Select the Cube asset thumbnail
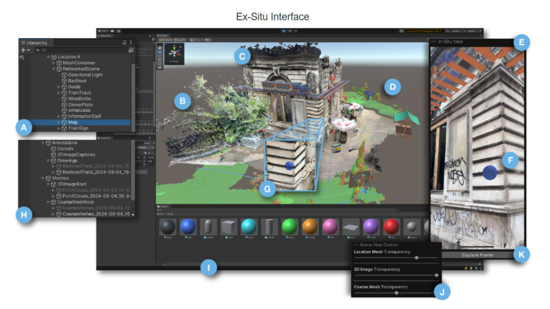Screen dimensions: 550x309 pos(228,228)
